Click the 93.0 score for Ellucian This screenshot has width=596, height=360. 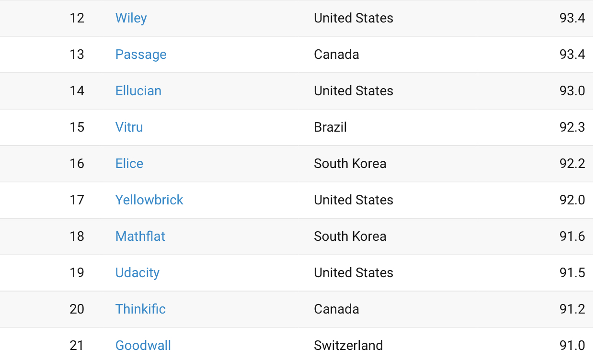pos(572,91)
